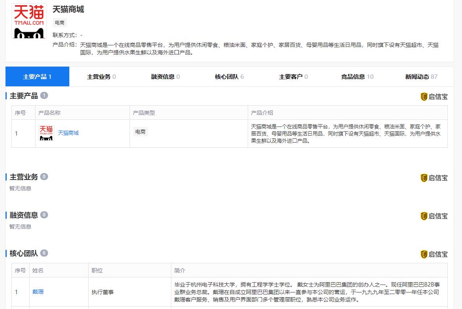Click the 启信宝 badge beside 主营业务
This screenshot has width=462, height=309.
coord(434,178)
